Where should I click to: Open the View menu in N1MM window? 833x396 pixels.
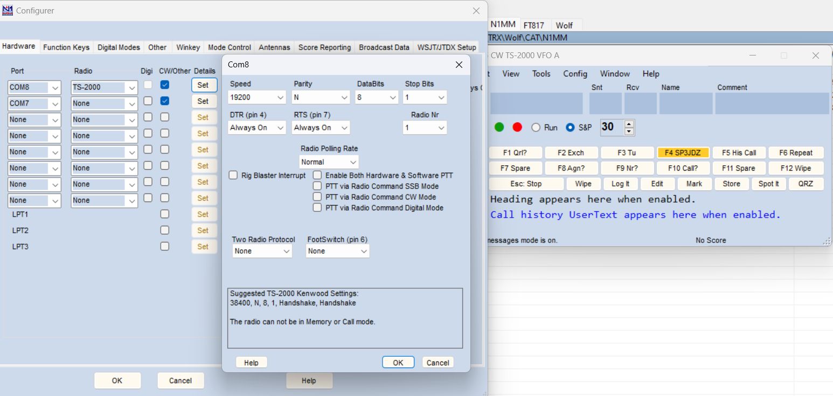pos(511,74)
